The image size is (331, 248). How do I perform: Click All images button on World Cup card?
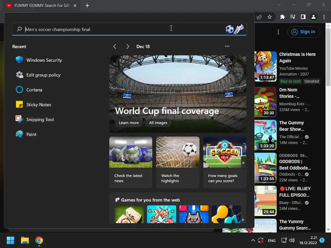(158, 123)
